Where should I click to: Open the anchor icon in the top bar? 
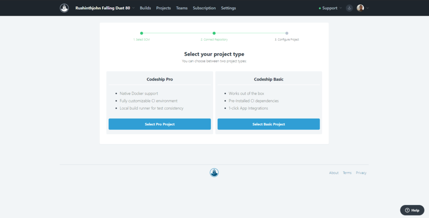tap(349, 8)
